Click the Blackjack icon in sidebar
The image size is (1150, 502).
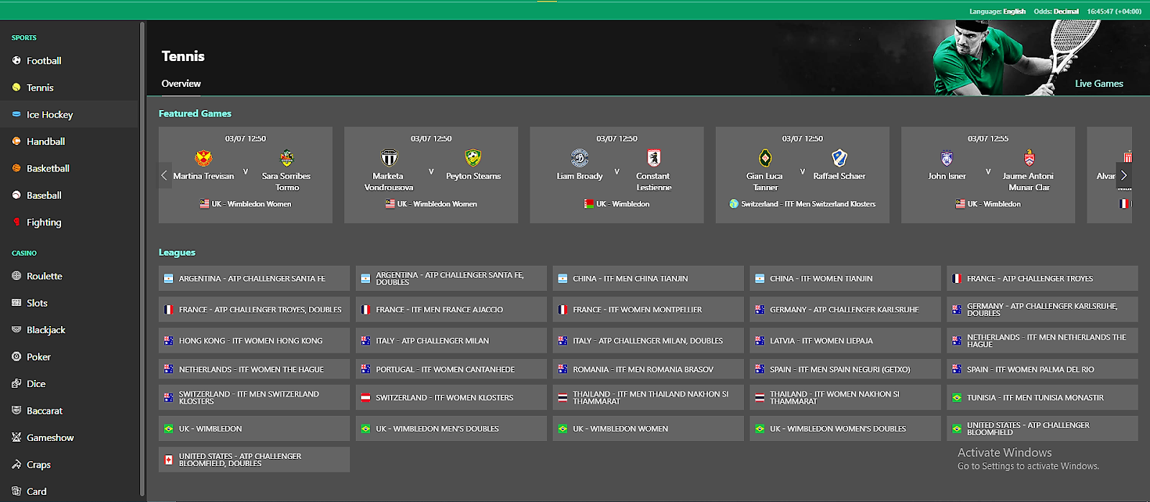17,330
